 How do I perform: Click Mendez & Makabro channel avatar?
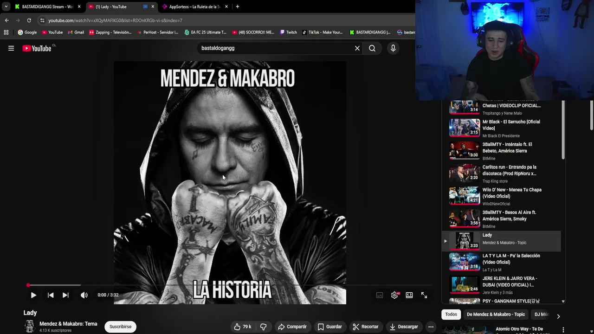point(30,327)
